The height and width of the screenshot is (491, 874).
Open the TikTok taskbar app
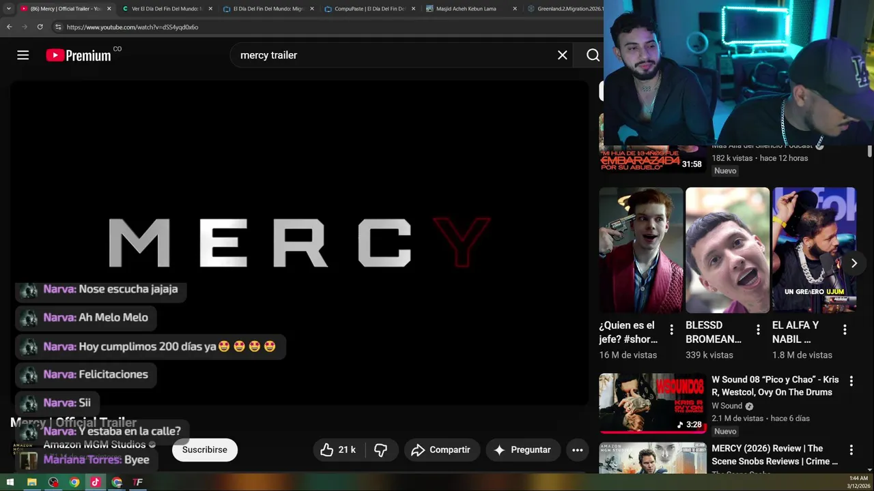coord(95,482)
